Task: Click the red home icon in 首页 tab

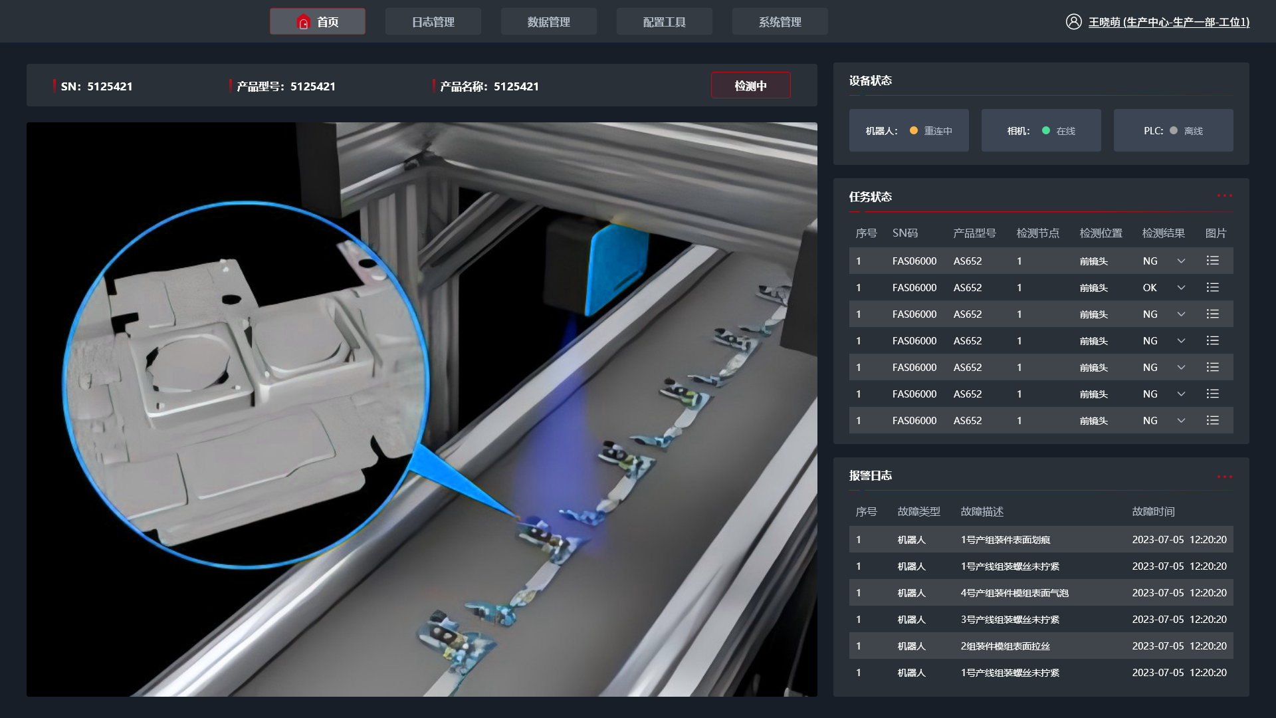Action: [304, 22]
